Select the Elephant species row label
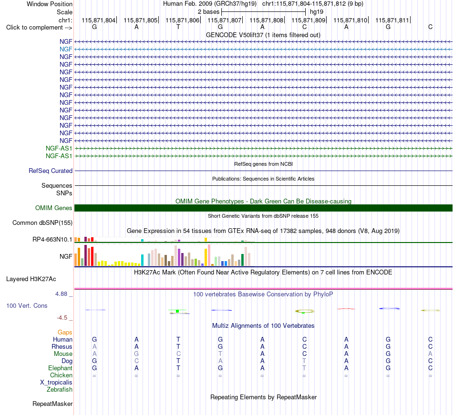453x415 pixels. pos(60,368)
